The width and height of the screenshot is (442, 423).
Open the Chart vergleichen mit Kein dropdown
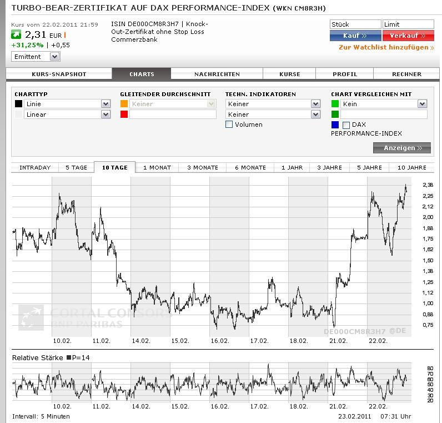coord(384,104)
